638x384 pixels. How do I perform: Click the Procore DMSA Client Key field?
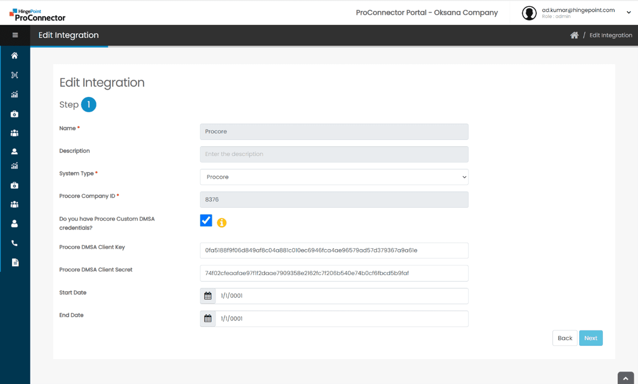[334, 250]
